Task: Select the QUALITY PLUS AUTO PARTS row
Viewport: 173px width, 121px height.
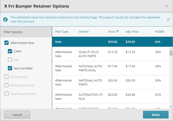Action: coord(110,54)
